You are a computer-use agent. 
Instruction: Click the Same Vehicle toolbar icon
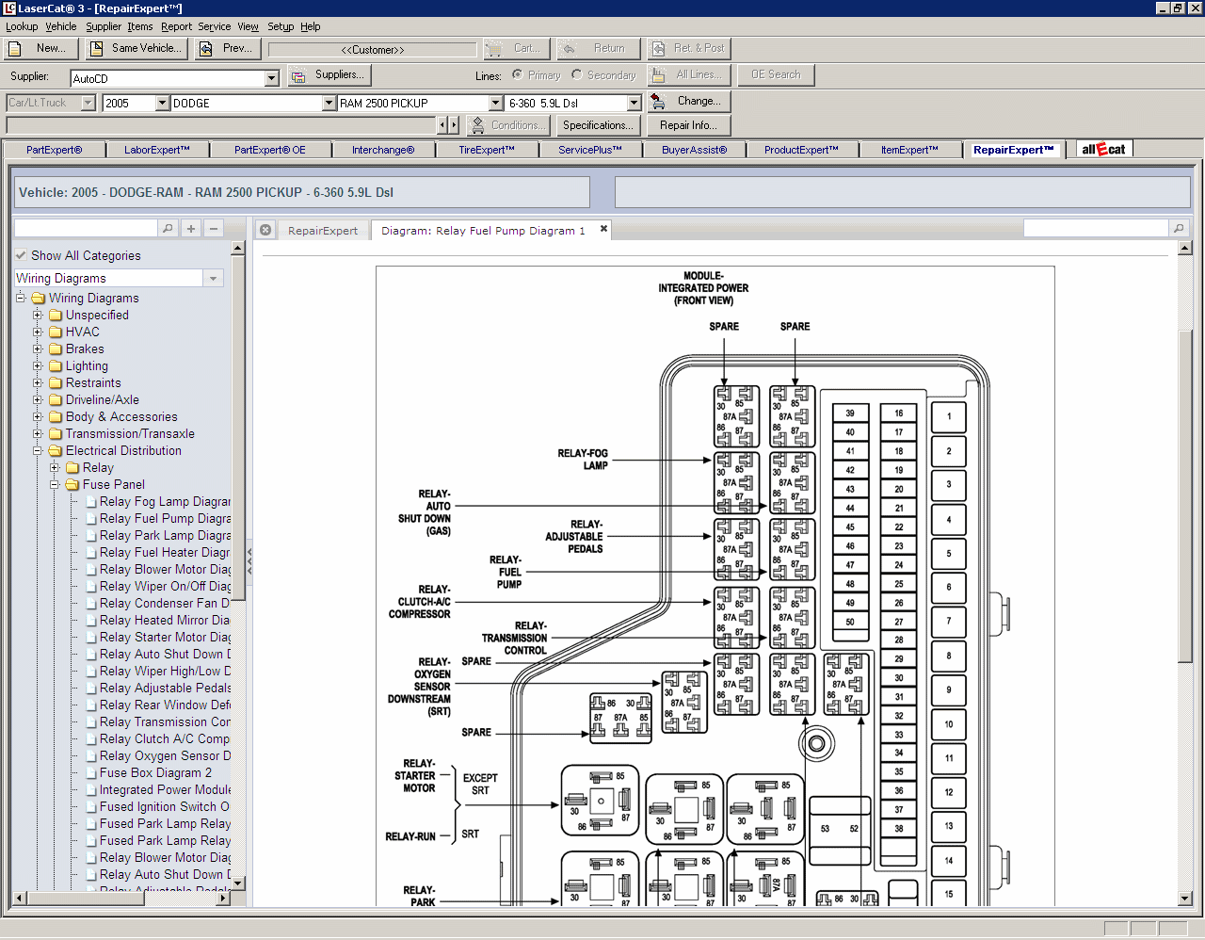coord(96,48)
